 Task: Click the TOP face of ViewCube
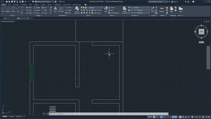click(x=201, y=32)
